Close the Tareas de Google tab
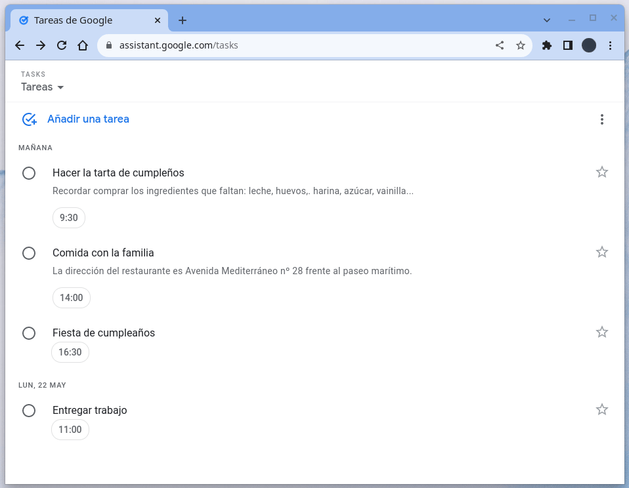 pyautogui.click(x=158, y=20)
